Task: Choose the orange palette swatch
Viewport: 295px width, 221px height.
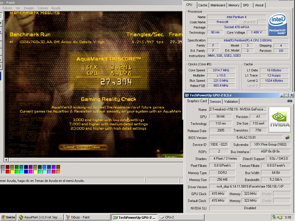Action: 58,172
